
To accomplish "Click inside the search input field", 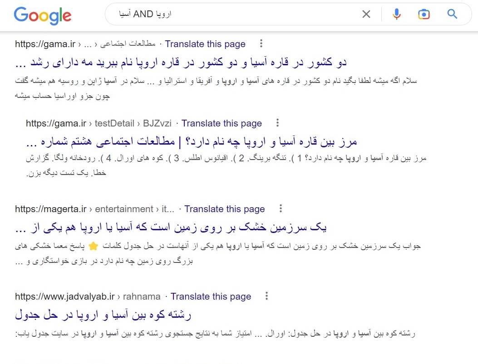I will (227, 14).
